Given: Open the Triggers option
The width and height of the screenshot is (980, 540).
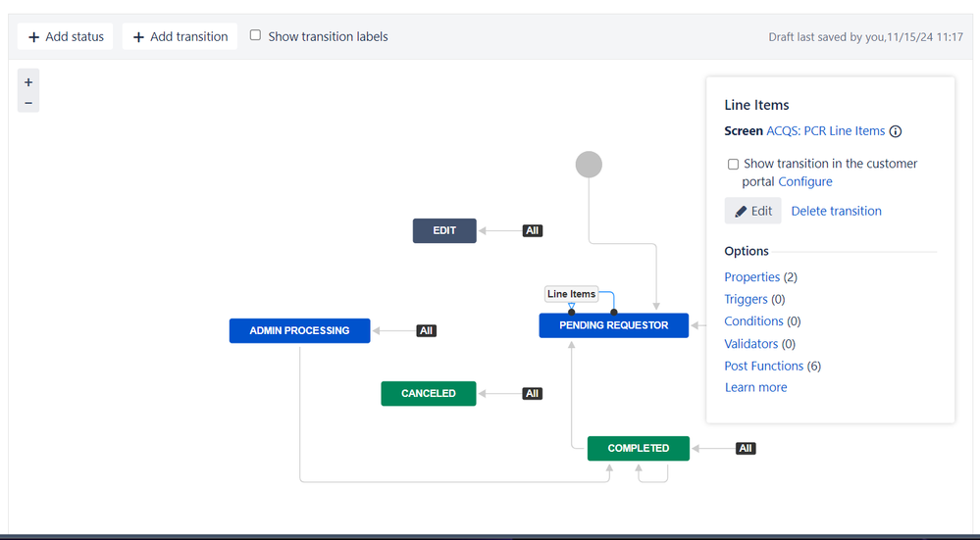Looking at the screenshot, I should 746,299.
